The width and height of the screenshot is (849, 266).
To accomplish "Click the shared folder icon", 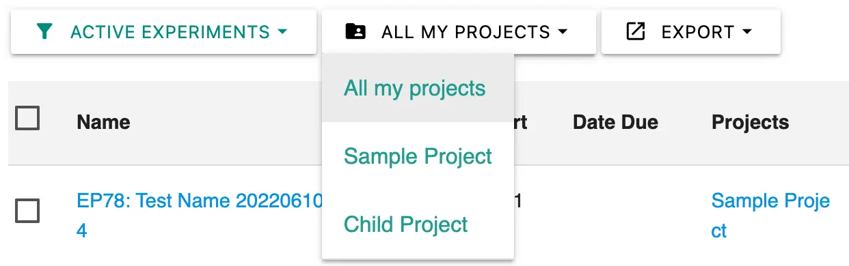I will [355, 31].
